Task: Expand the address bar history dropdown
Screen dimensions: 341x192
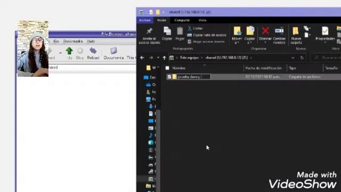Action: click(293, 58)
